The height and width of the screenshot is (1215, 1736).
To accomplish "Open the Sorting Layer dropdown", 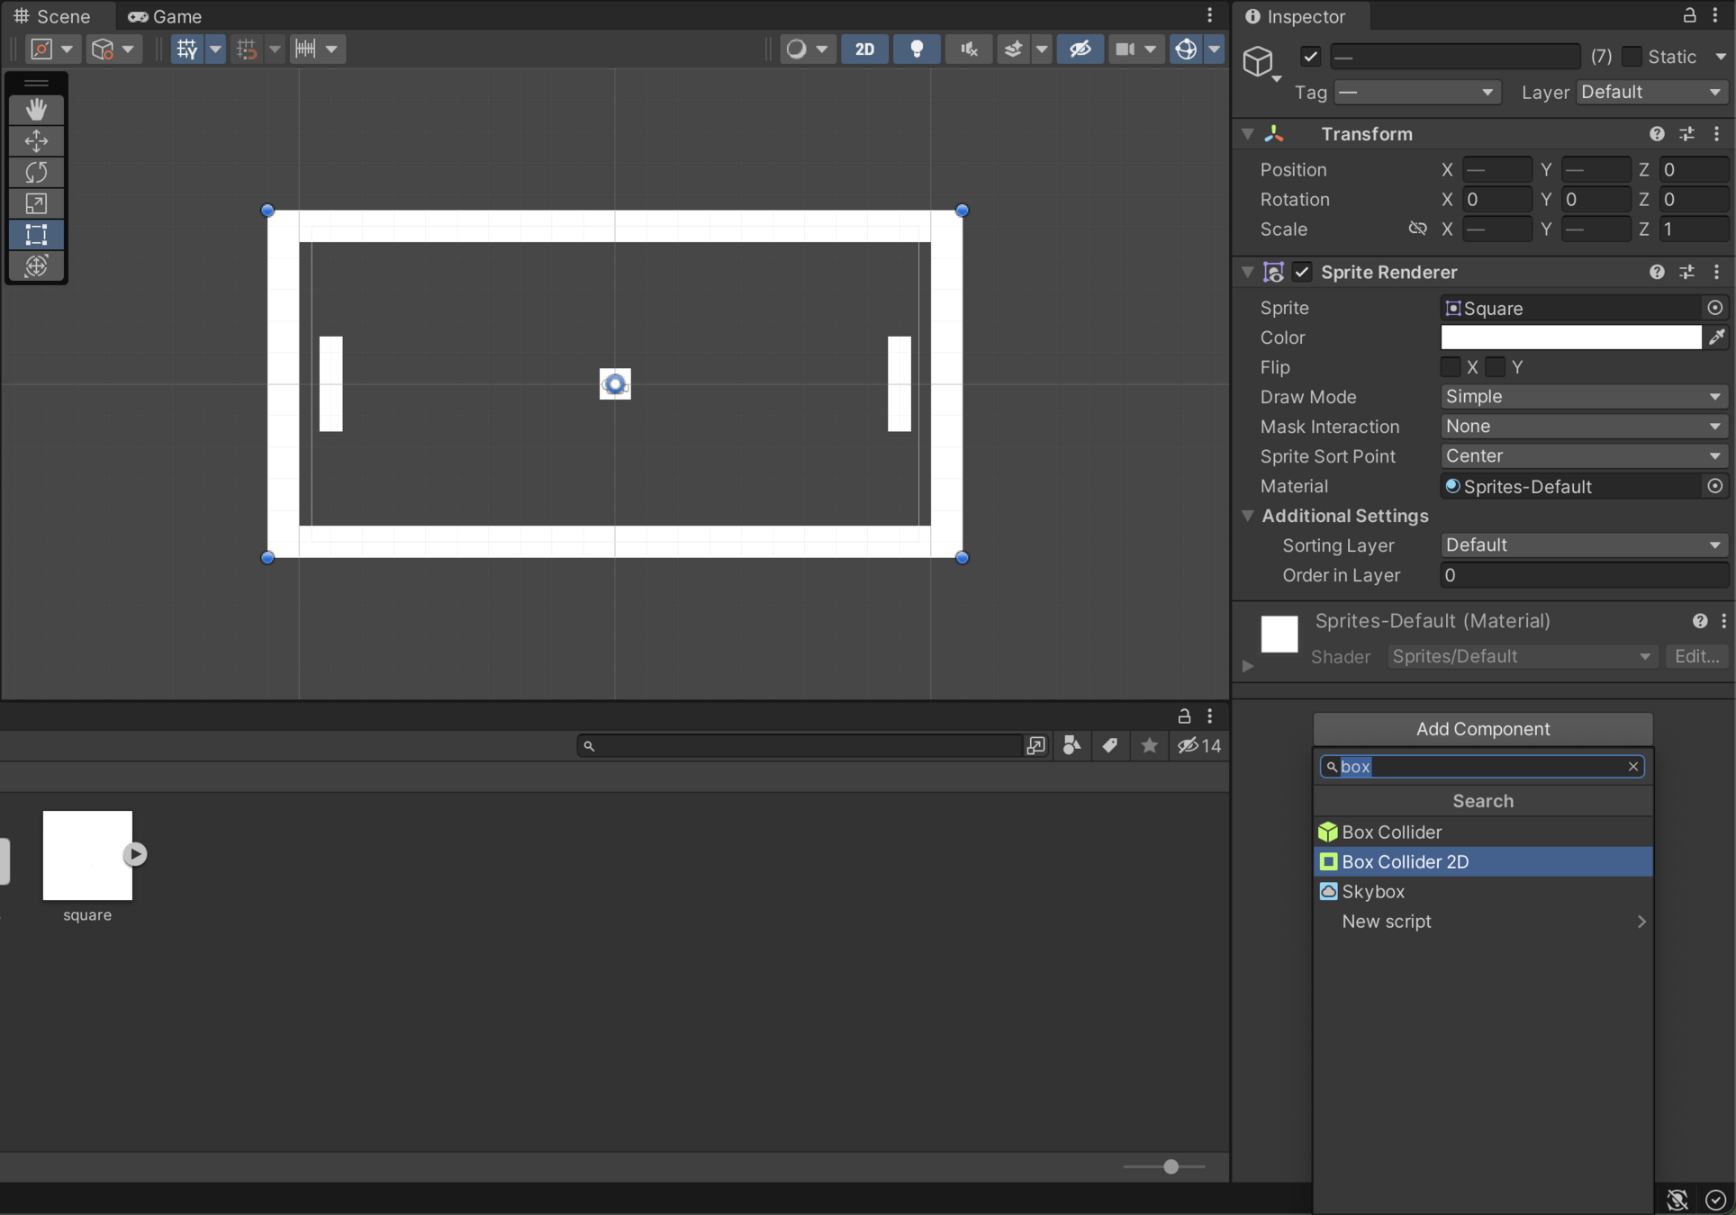I will [1582, 545].
